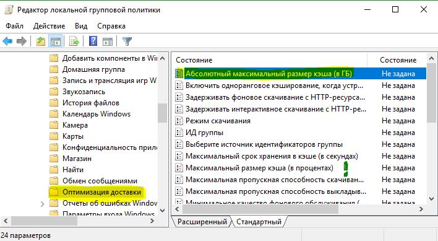This screenshot has width=438, height=241.
Task: Go up one level folder icon
Action: coord(41,42)
